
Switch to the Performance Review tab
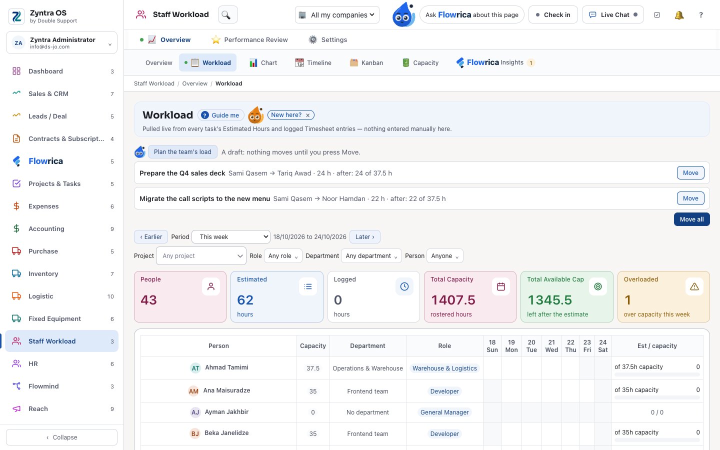(x=249, y=40)
